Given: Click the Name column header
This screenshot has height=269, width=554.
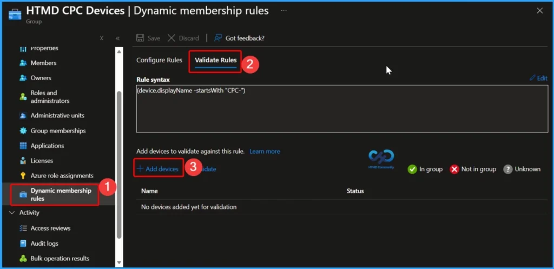Looking at the screenshot, I should [x=149, y=191].
